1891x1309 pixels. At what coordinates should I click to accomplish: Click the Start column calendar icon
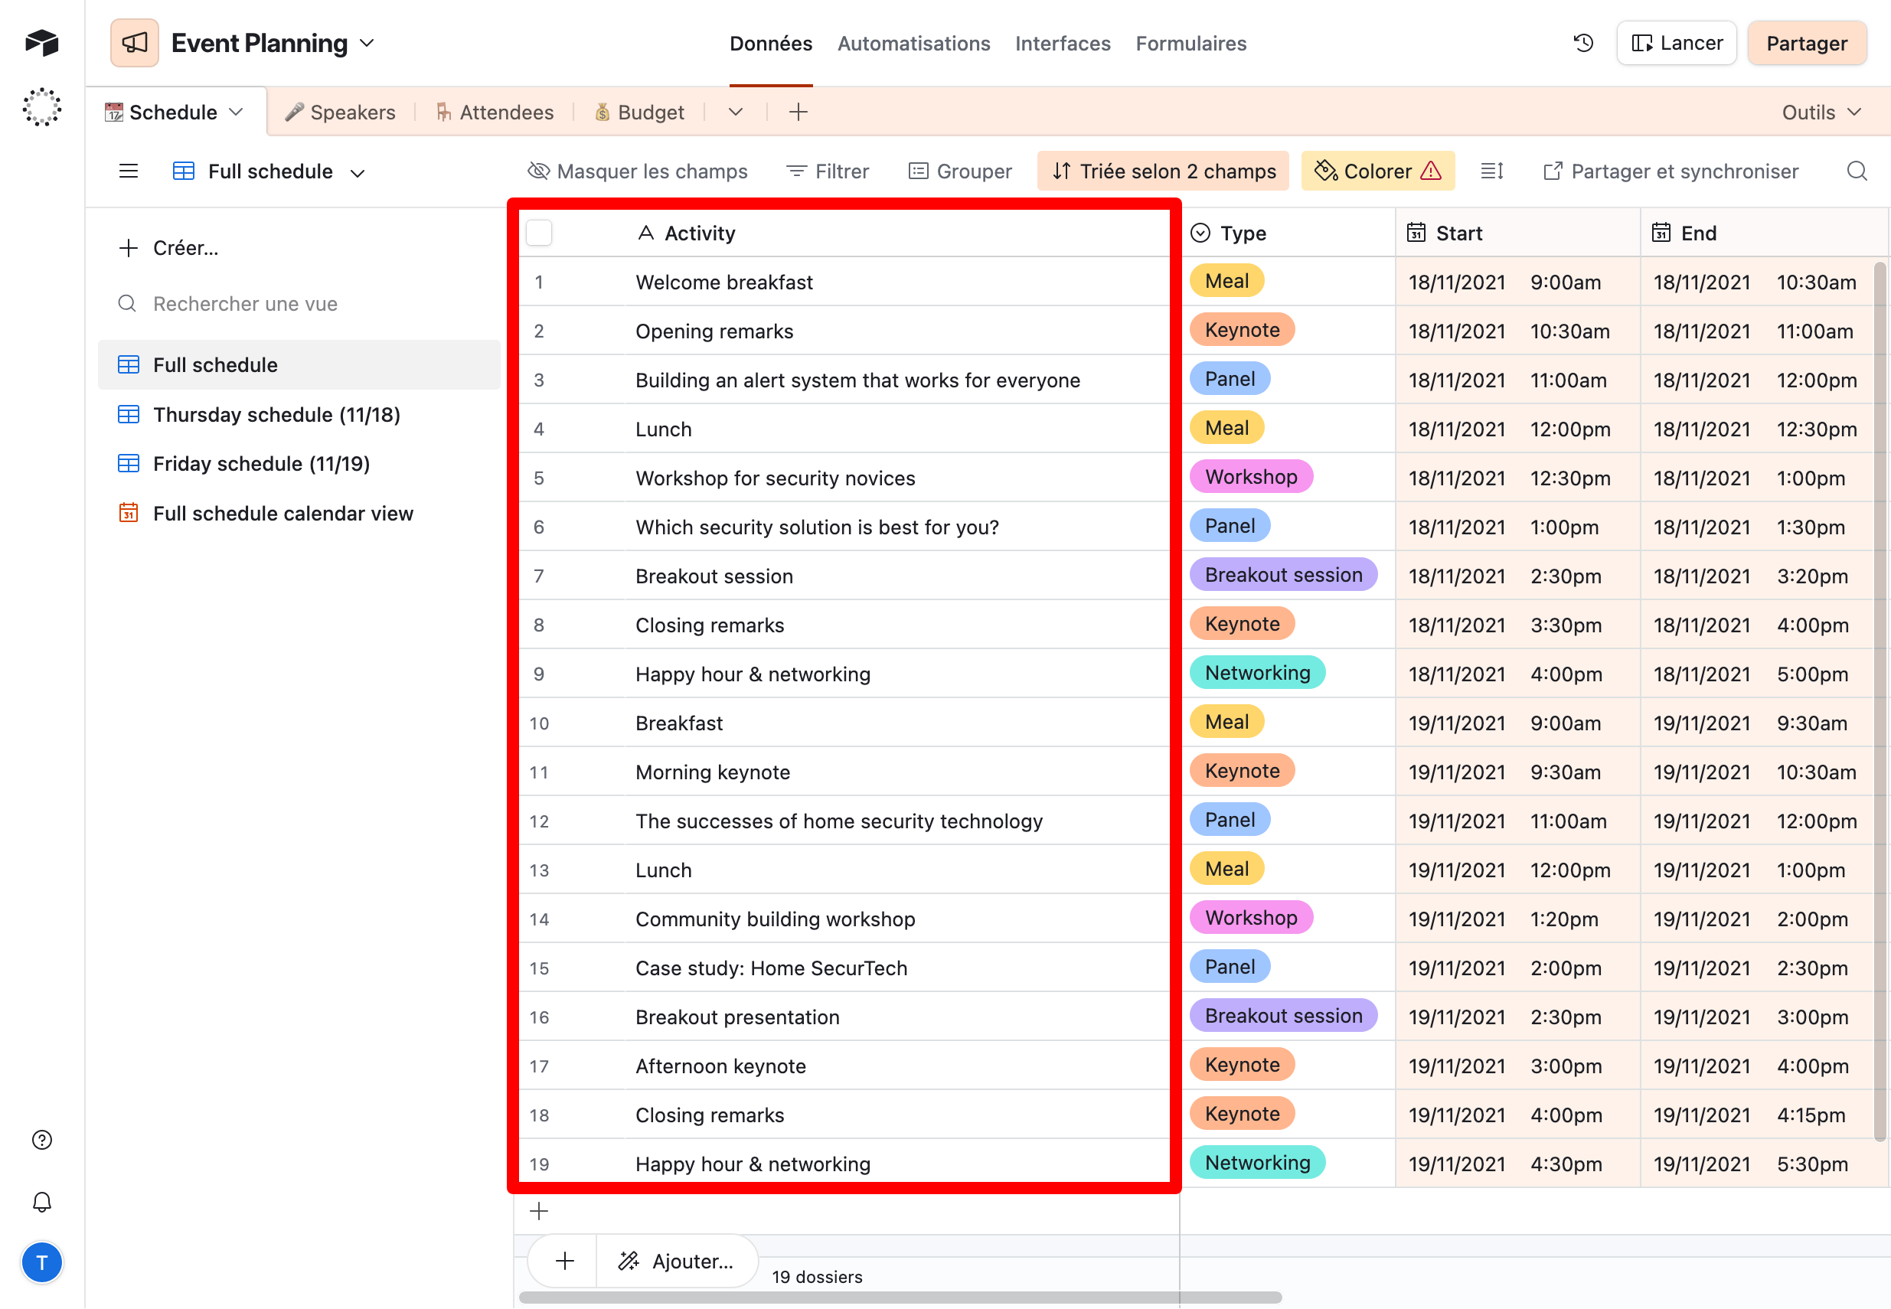coord(1416,233)
